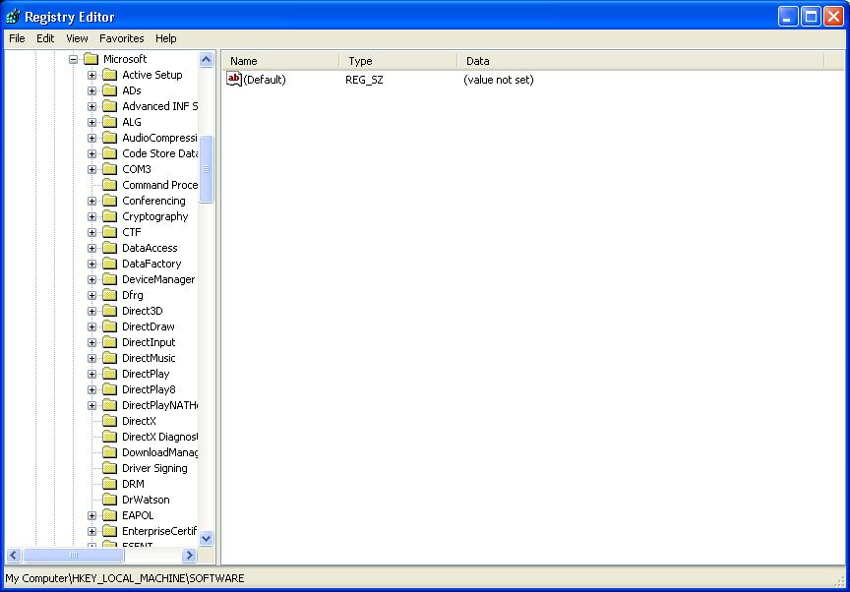Click the DataFactory folder icon

(109, 263)
